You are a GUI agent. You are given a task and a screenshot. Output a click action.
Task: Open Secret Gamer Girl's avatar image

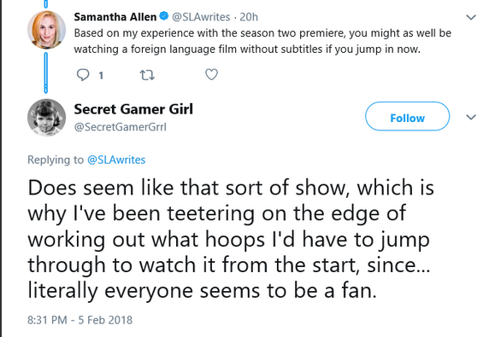coord(47,118)
